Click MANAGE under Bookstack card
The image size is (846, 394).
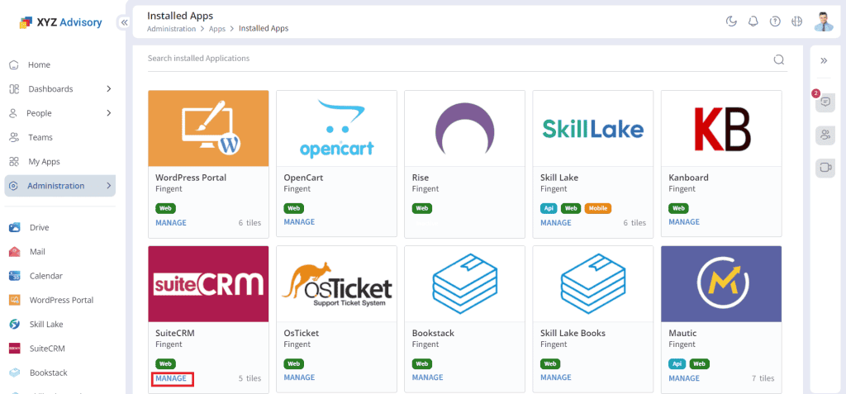tap(428, 377)
